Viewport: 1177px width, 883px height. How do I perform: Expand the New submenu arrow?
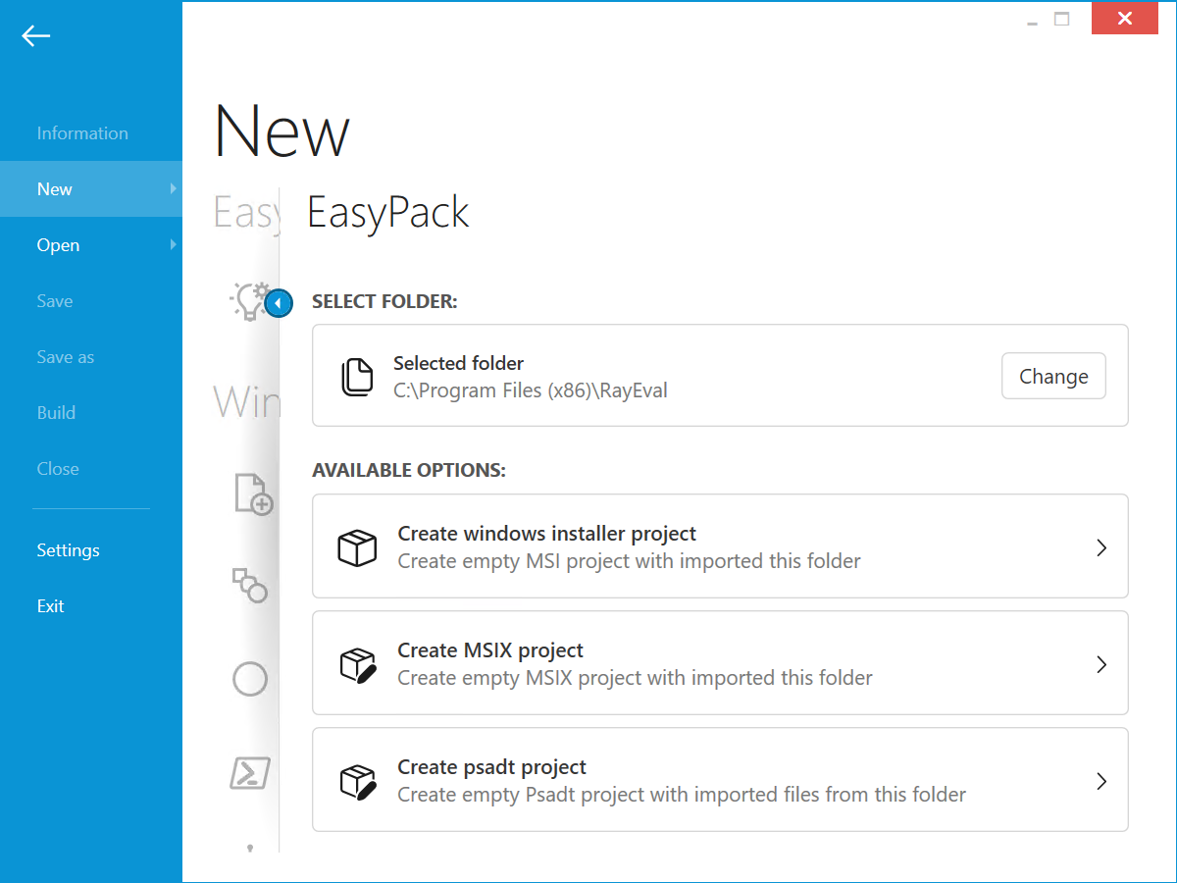click(174, 188)
